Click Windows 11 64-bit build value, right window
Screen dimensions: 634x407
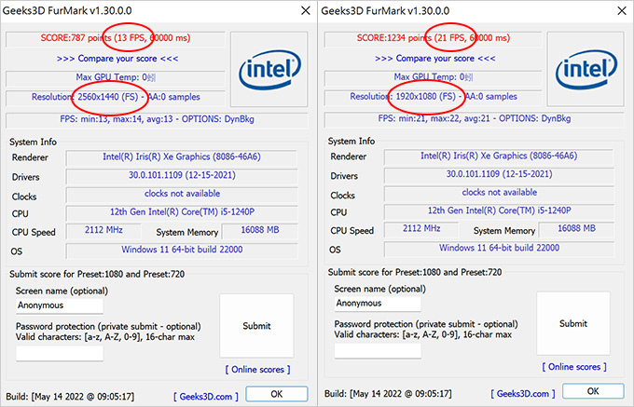499,249
